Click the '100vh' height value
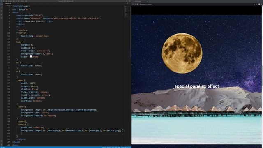Viewport: 263px width, 148px height. tap(34, 86)
